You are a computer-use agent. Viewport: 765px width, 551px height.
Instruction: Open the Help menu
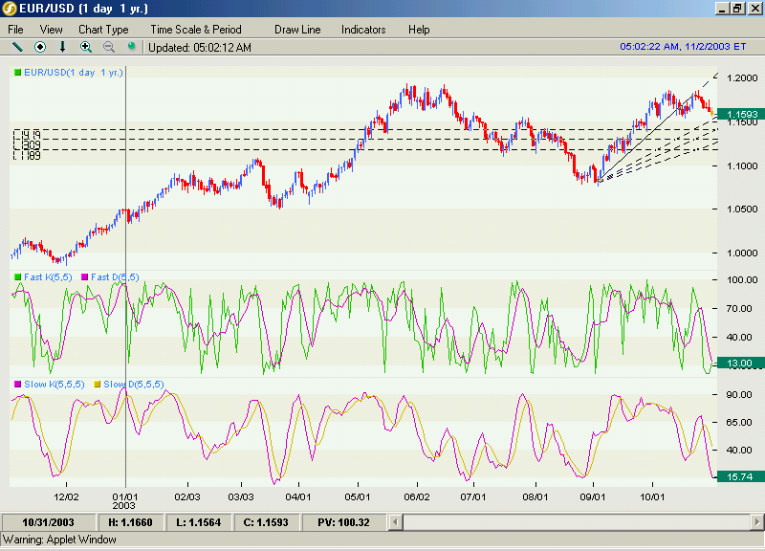[x=419, y=30]
